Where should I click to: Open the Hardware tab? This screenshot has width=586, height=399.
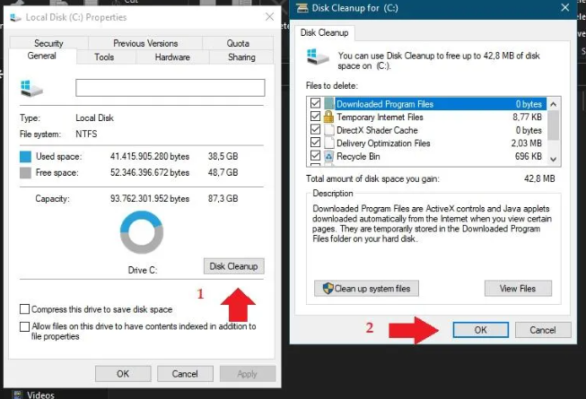pyautogui.click(x=172, y=57)
